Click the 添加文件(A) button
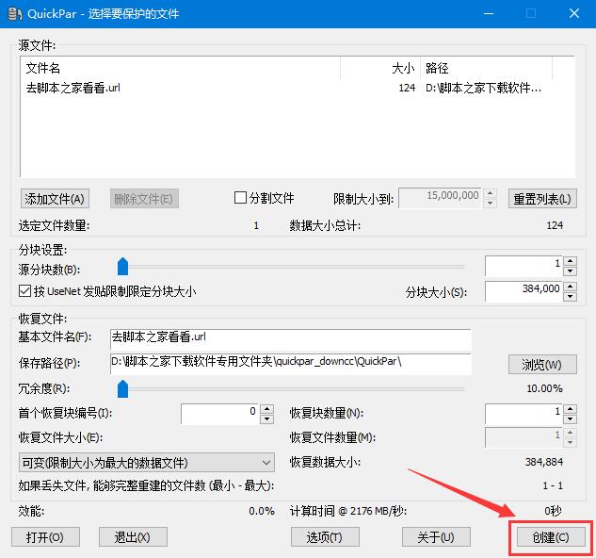The height and width of the screenshot is (558, 596). 55,199
